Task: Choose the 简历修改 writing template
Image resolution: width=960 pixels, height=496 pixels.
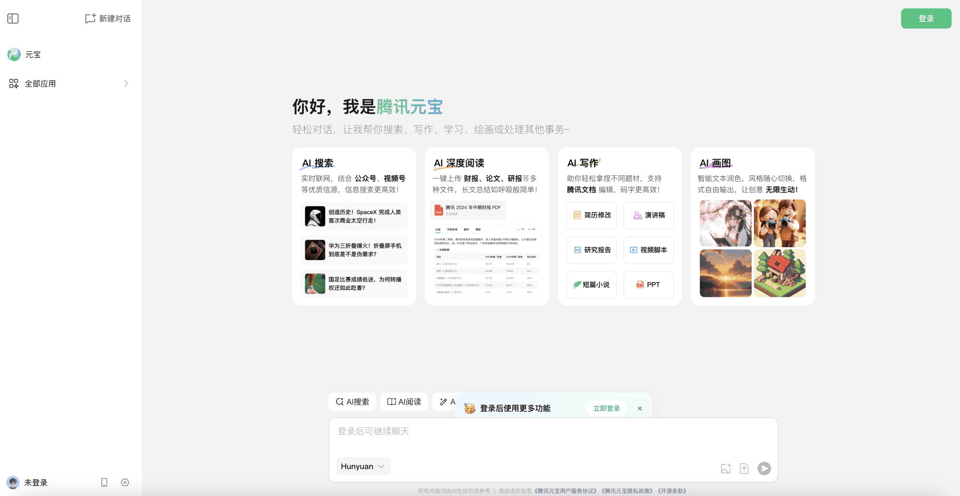Action: 591,215
